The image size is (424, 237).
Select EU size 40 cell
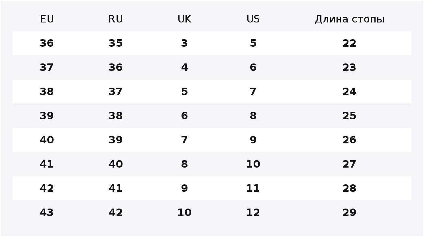pyautogui.click(x=47, y=140)
